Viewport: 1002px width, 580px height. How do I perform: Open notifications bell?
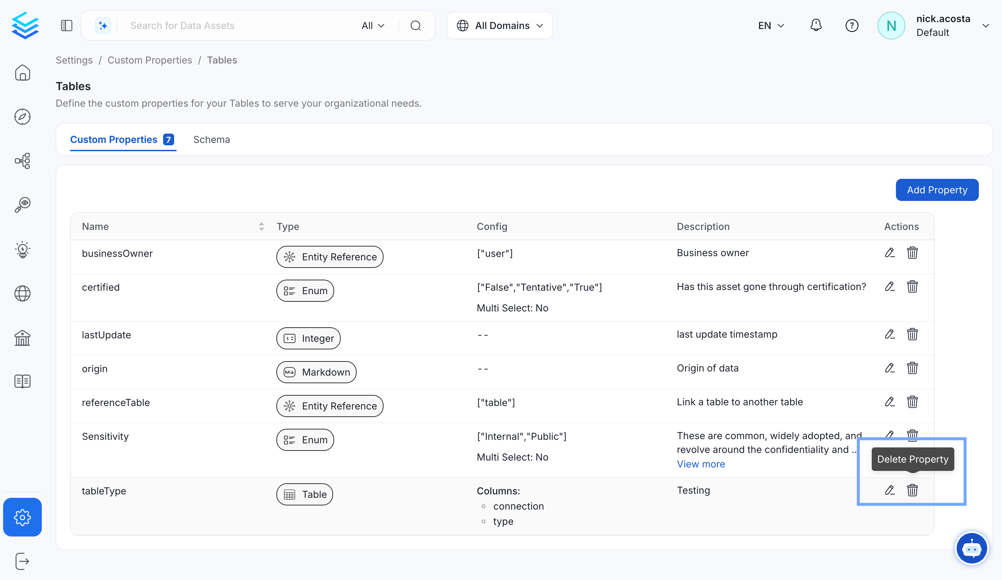[815, 26]
